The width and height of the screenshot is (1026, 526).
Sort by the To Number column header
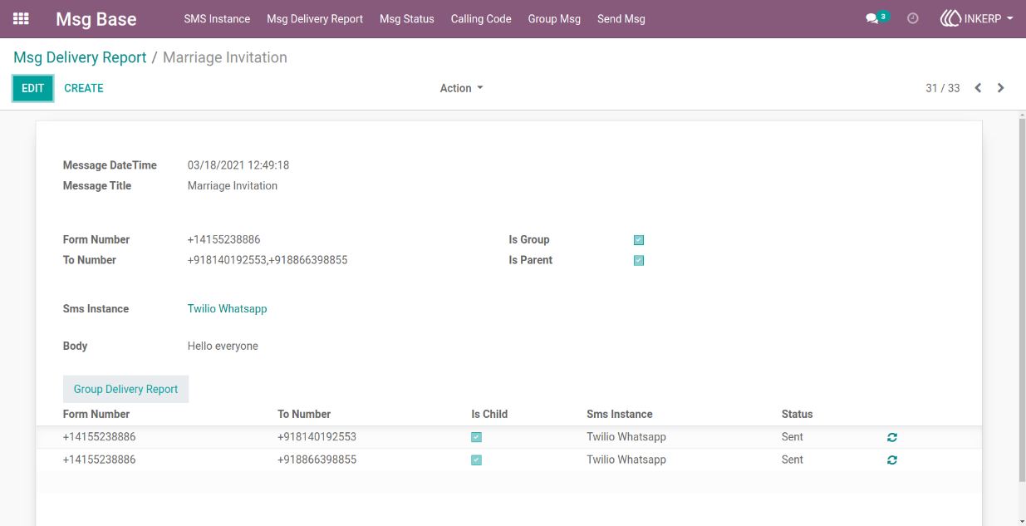[304, 414]
